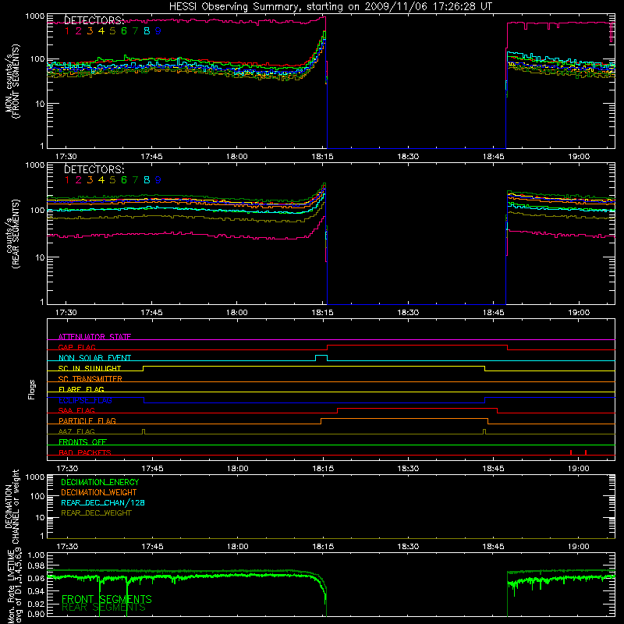The image size is (624, 624).
Task: Click the DECIMATION_ENERGY legend entry
Action: (x=100, y=482)
